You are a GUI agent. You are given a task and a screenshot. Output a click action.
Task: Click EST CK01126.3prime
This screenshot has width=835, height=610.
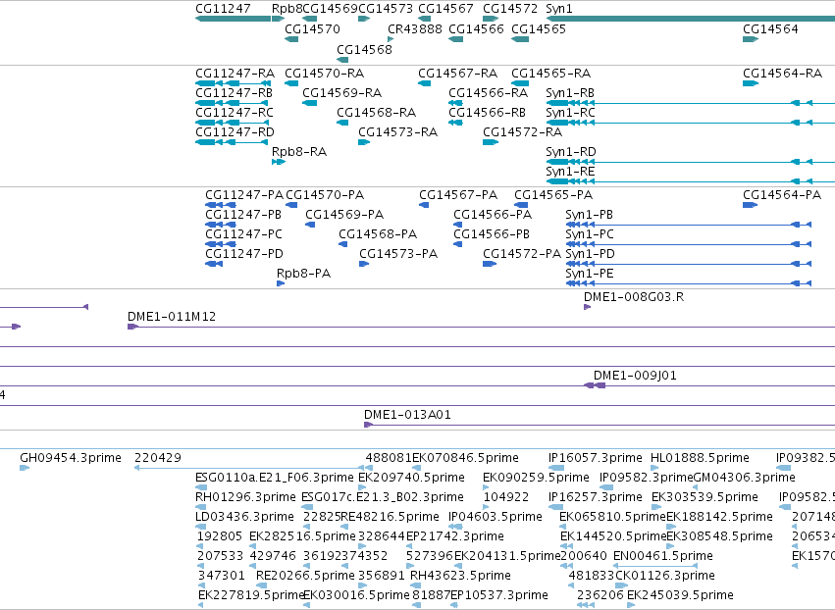coord(665,576)
